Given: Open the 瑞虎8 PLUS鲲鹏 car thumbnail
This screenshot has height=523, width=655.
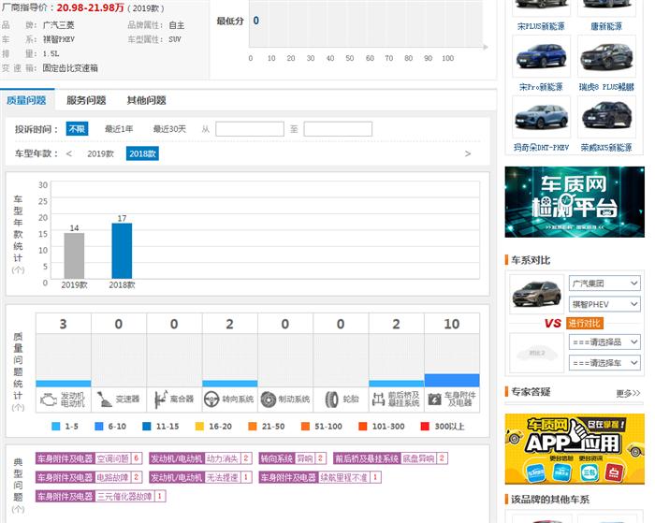Looking at the screenshot, I should tap(606, 56).
